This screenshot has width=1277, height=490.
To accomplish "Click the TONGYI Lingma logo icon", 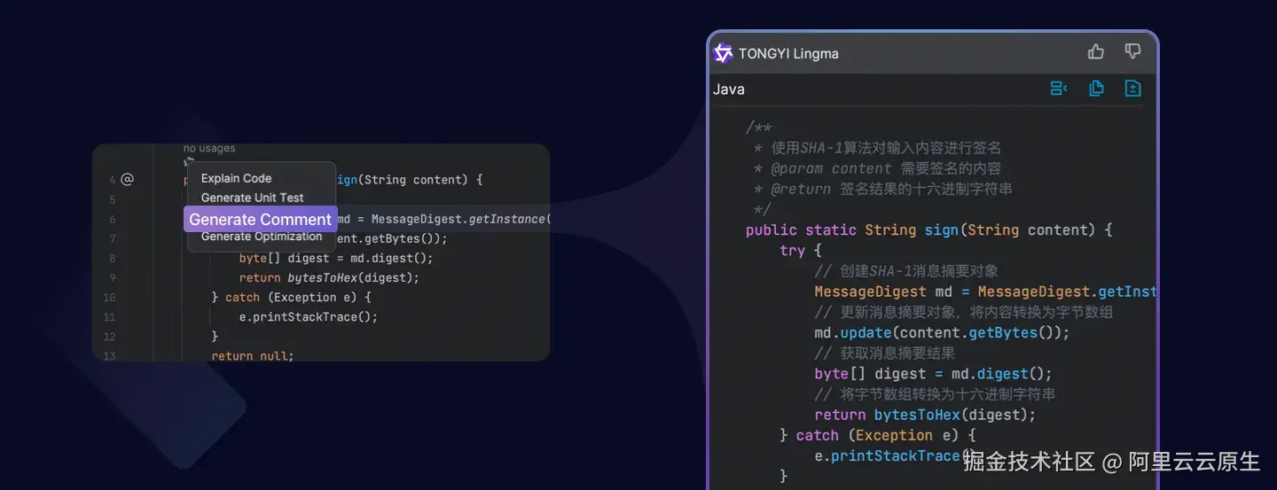I will point(723,53).
